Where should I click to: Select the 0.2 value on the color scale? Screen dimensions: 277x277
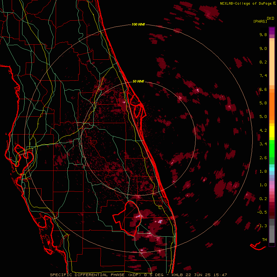point(263,199)
